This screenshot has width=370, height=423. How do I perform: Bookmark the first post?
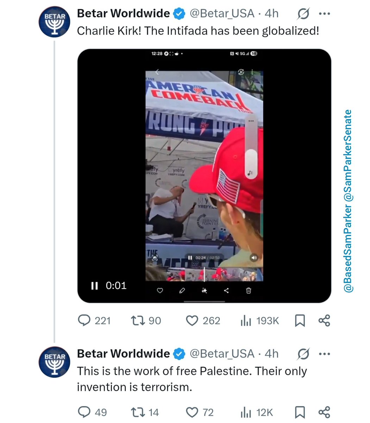point(300,321)
